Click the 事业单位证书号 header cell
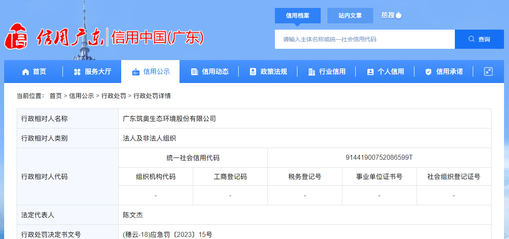Image resolution: width=509 pixels, height=239 pixels. click(x=379, y=177)
